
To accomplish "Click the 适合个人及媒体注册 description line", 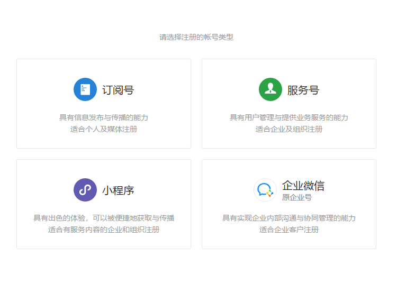I will point(104,129).
